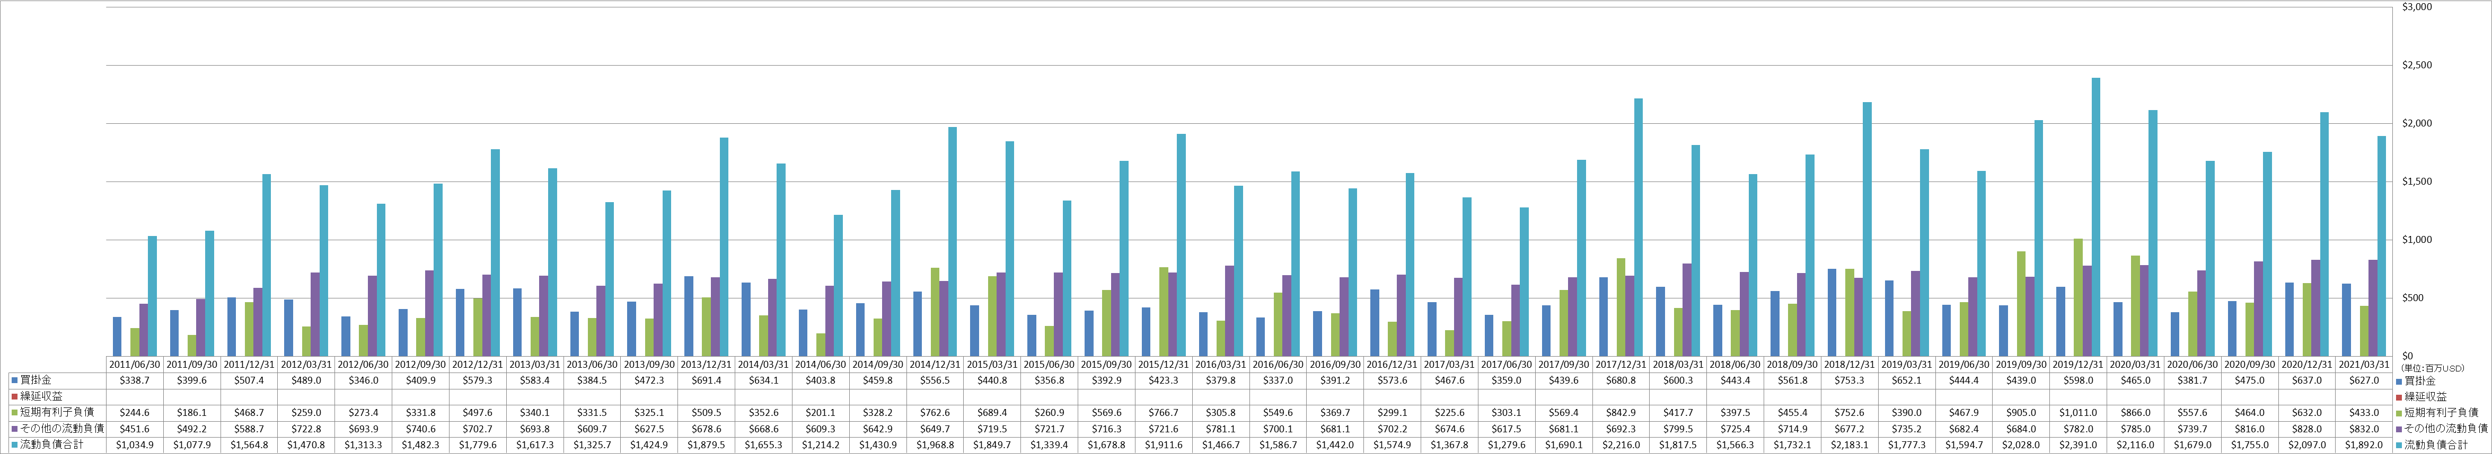
Task: Click the $905.0 cell
Action: [2020, 413]
